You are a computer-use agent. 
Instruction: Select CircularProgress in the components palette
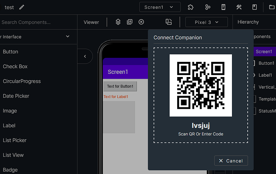click(22, 81)
